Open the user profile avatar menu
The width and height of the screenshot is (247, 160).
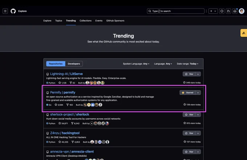pyautogui.click(x=242, y=11)
